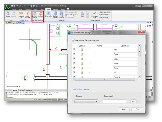
Task: Click the ZWCAD application logo button
Action: 7,7
